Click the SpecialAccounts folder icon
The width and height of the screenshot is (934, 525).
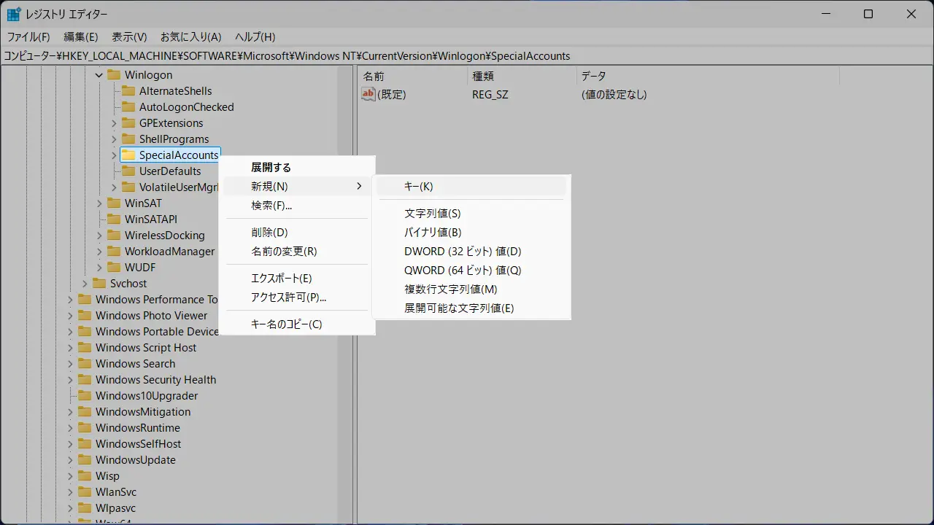[x=128, y=155]
